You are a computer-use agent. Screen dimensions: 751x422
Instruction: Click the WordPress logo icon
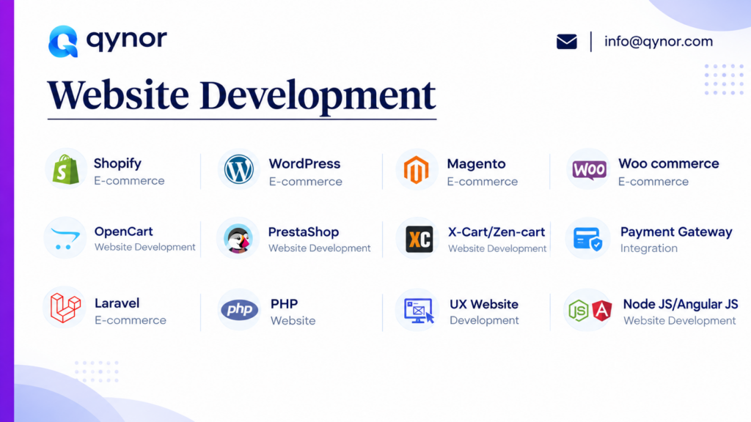239,169
